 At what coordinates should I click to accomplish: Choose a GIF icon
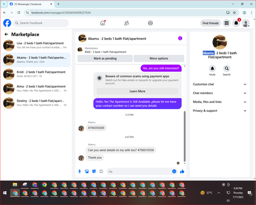click(101, 171)
